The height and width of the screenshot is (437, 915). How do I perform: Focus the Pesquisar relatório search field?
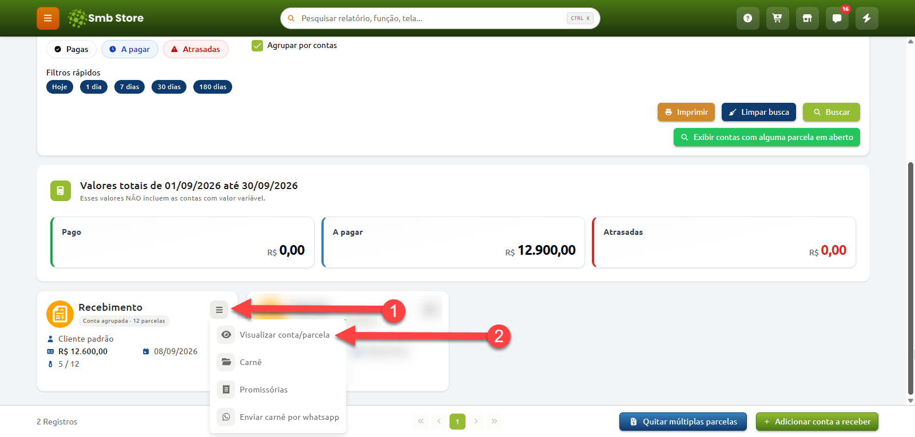click(440, 18)
